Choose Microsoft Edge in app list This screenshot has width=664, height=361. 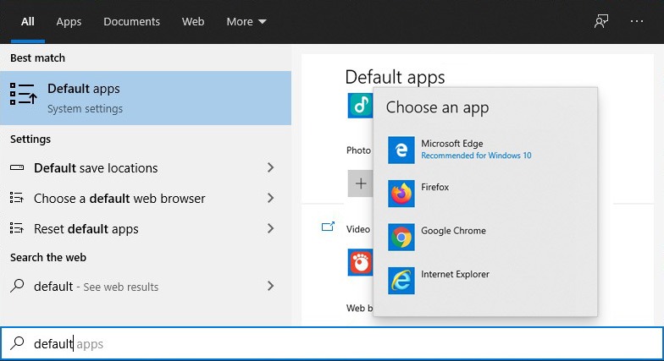click(x=485, y=150)
